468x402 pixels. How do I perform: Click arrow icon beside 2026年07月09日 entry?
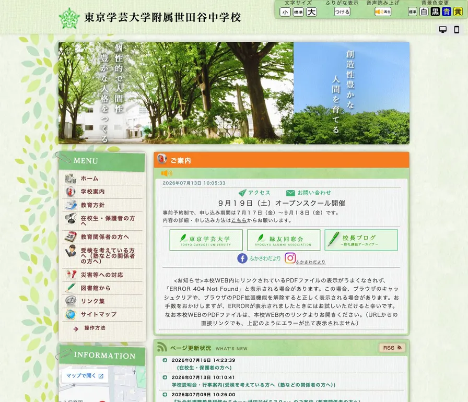[165, 395]
